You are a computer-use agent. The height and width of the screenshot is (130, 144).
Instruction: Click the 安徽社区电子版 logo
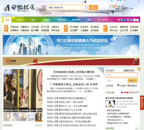[x=130, y=92]
